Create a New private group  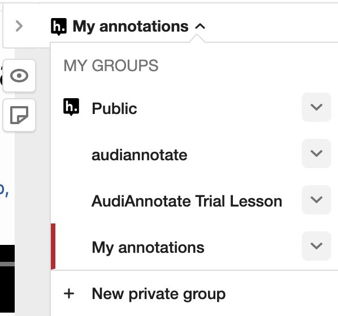pyautogui.click(x=159, y=294)
